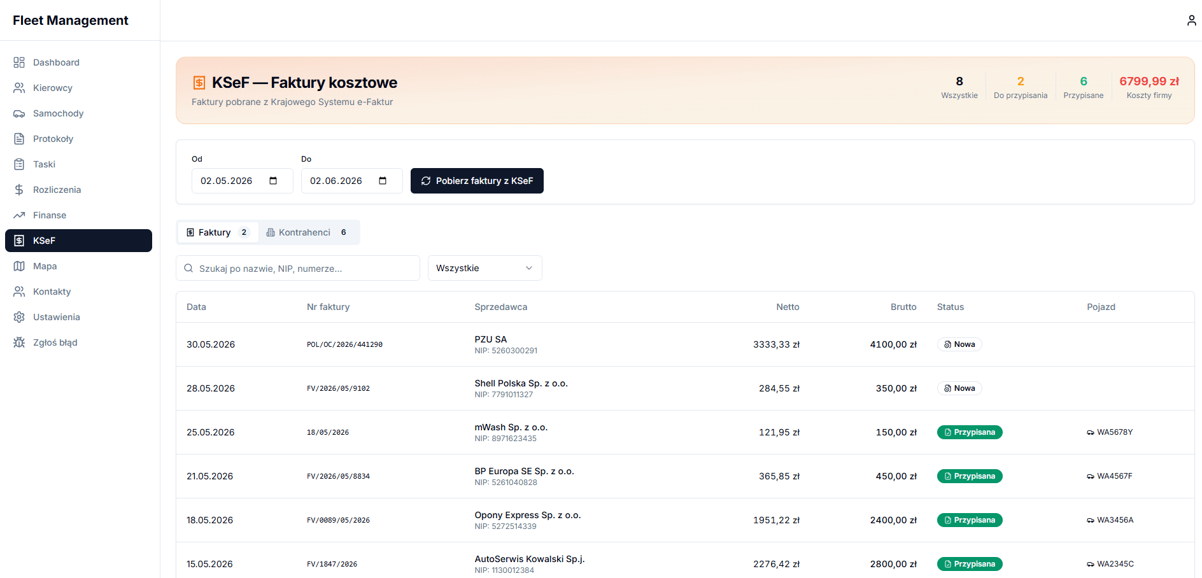Image resolution: width=1202 pixels, height=578 pixels.
Task: Click Pobierz faktury z KSeF button
Action: [x=477, y=181]
